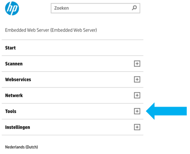Open the Start menu item
Image resolution: width=190 pixels, height=154 pixels.
click(x=10, y=48)
